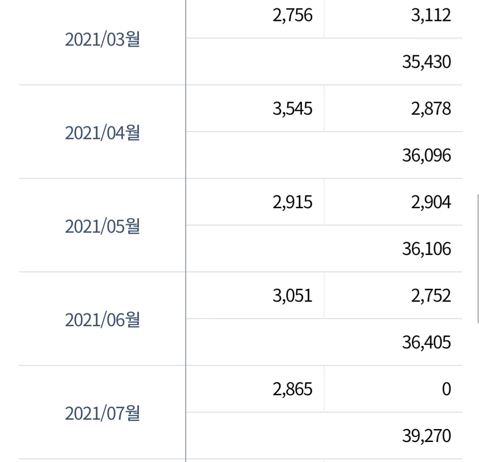The height and width of the screenshot is (462, 479).
Task: Click the 2,756 value cell
Action: [255, 15]
